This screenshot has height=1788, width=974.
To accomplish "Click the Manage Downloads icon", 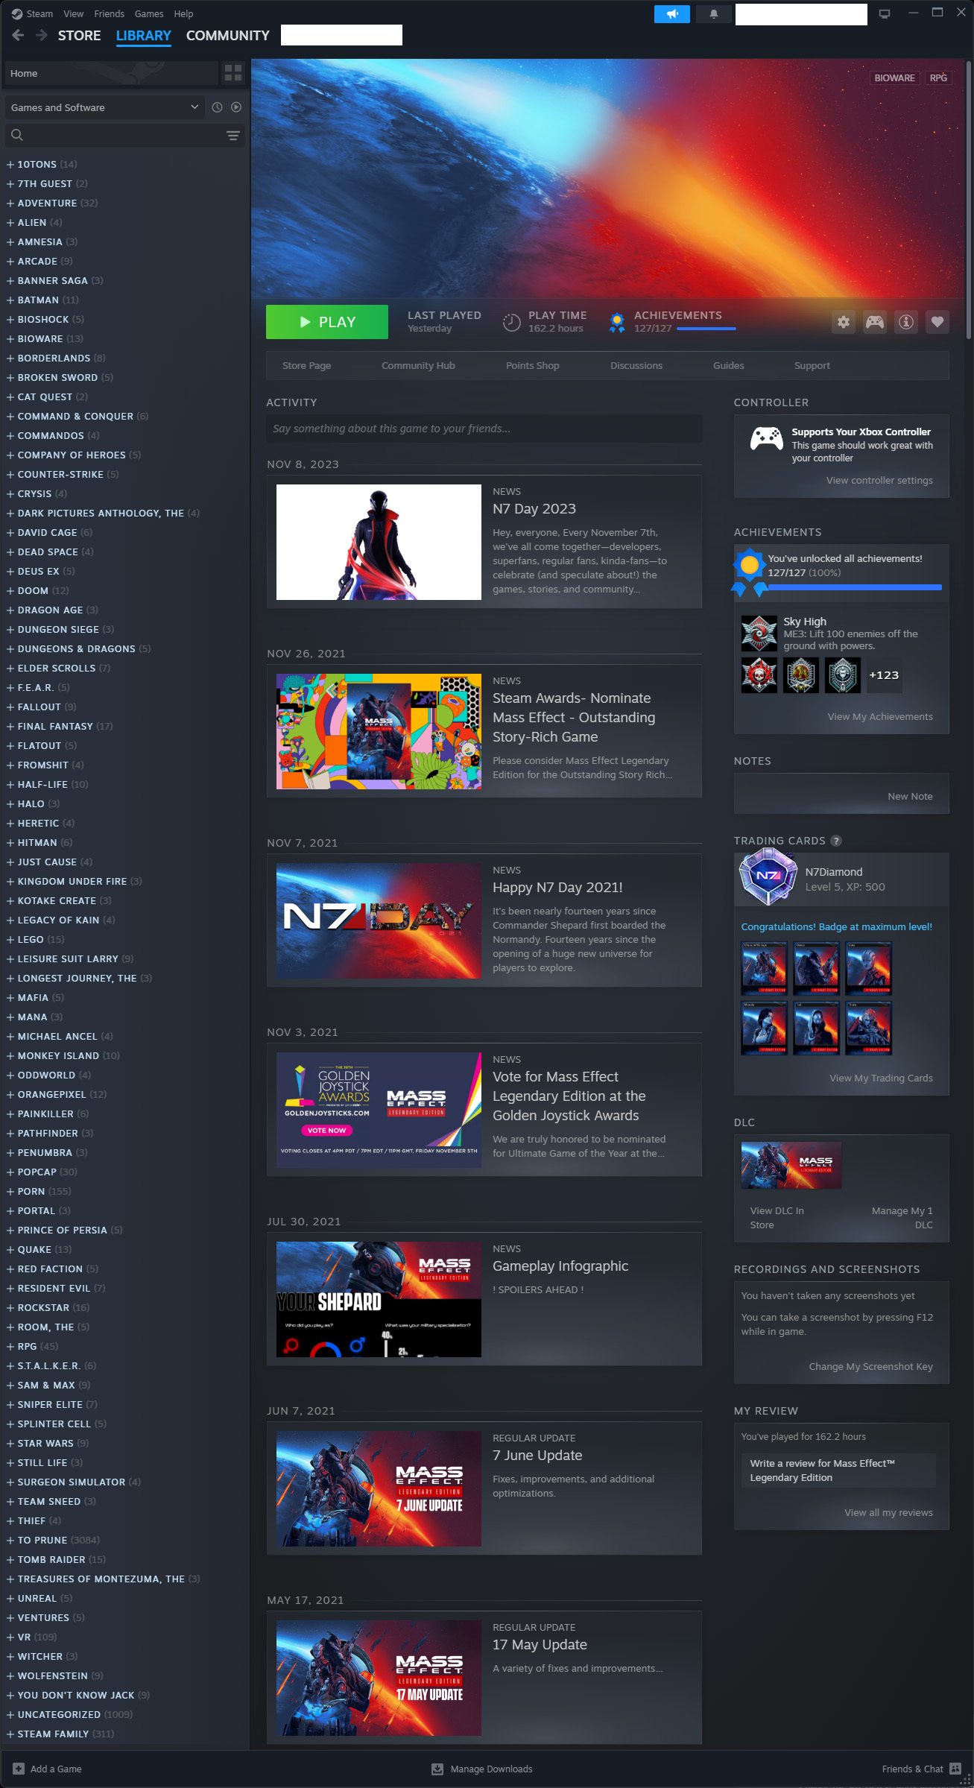I will (437, 1769).
